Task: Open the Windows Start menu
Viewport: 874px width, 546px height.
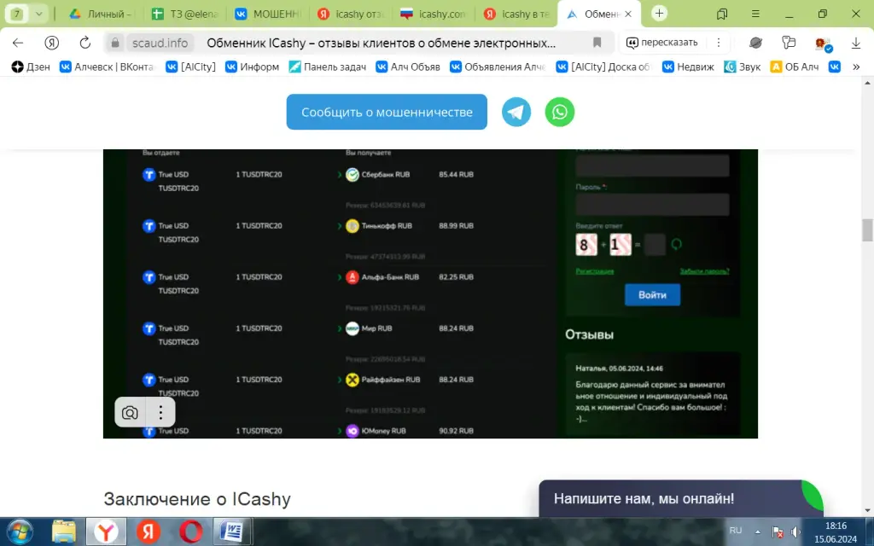Action: (20, 531)
